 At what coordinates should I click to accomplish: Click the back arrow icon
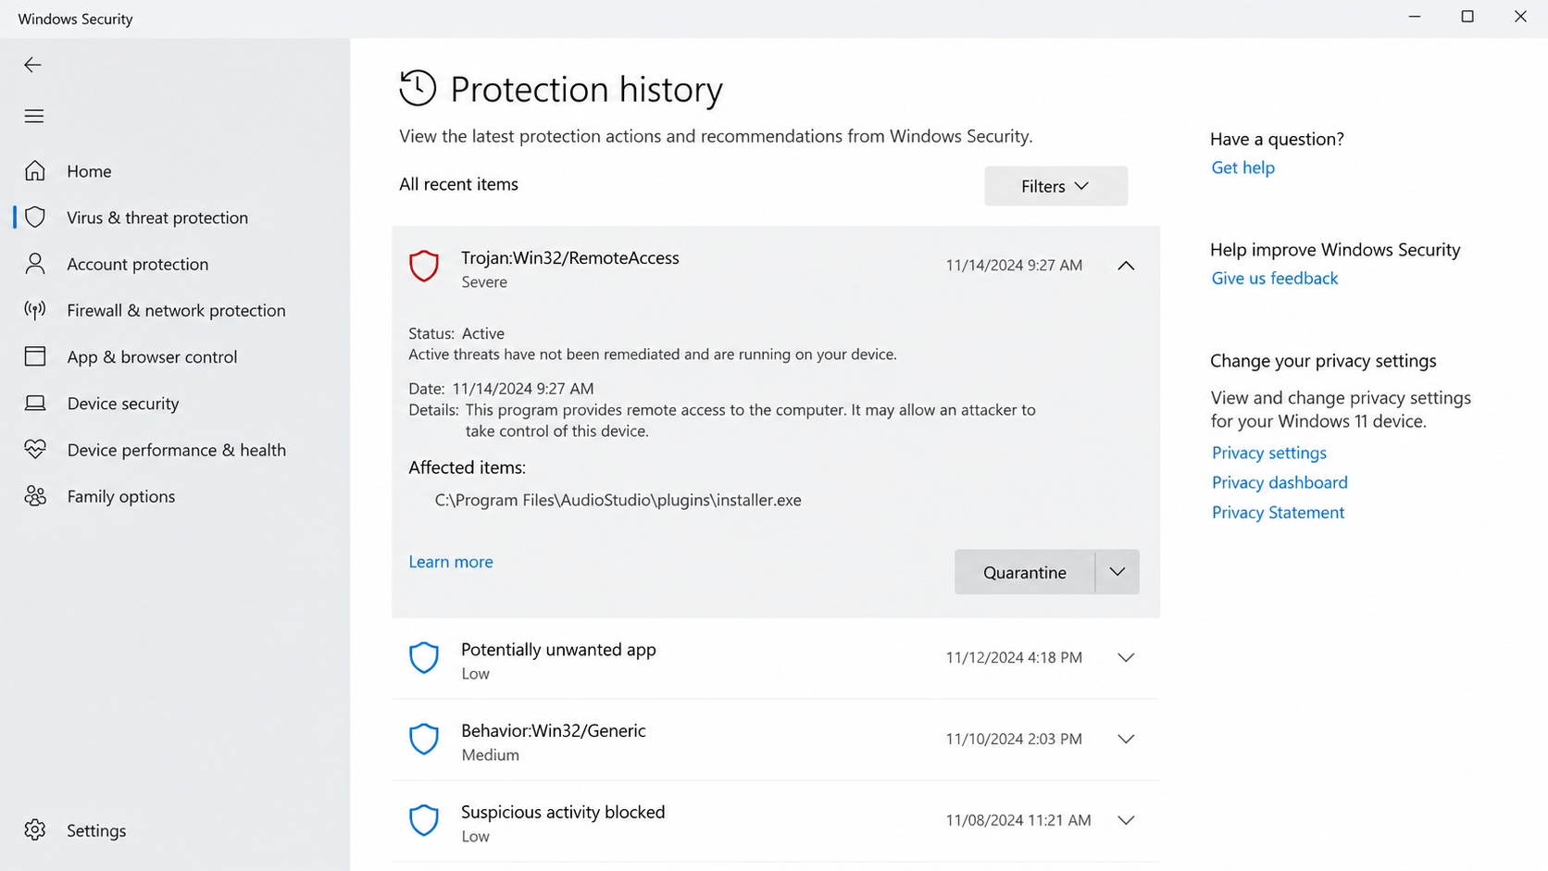[x=32, y=65]
